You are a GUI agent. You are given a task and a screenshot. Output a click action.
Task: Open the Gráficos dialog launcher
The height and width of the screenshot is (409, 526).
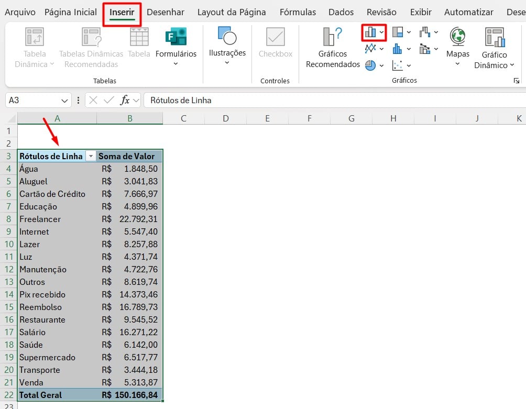(517, 81)
